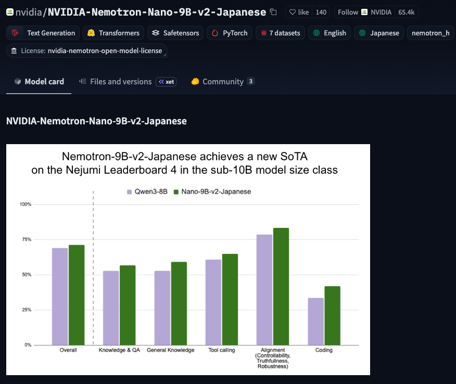Click the Qwen3-8B purple legend swatch

point(130,192)
